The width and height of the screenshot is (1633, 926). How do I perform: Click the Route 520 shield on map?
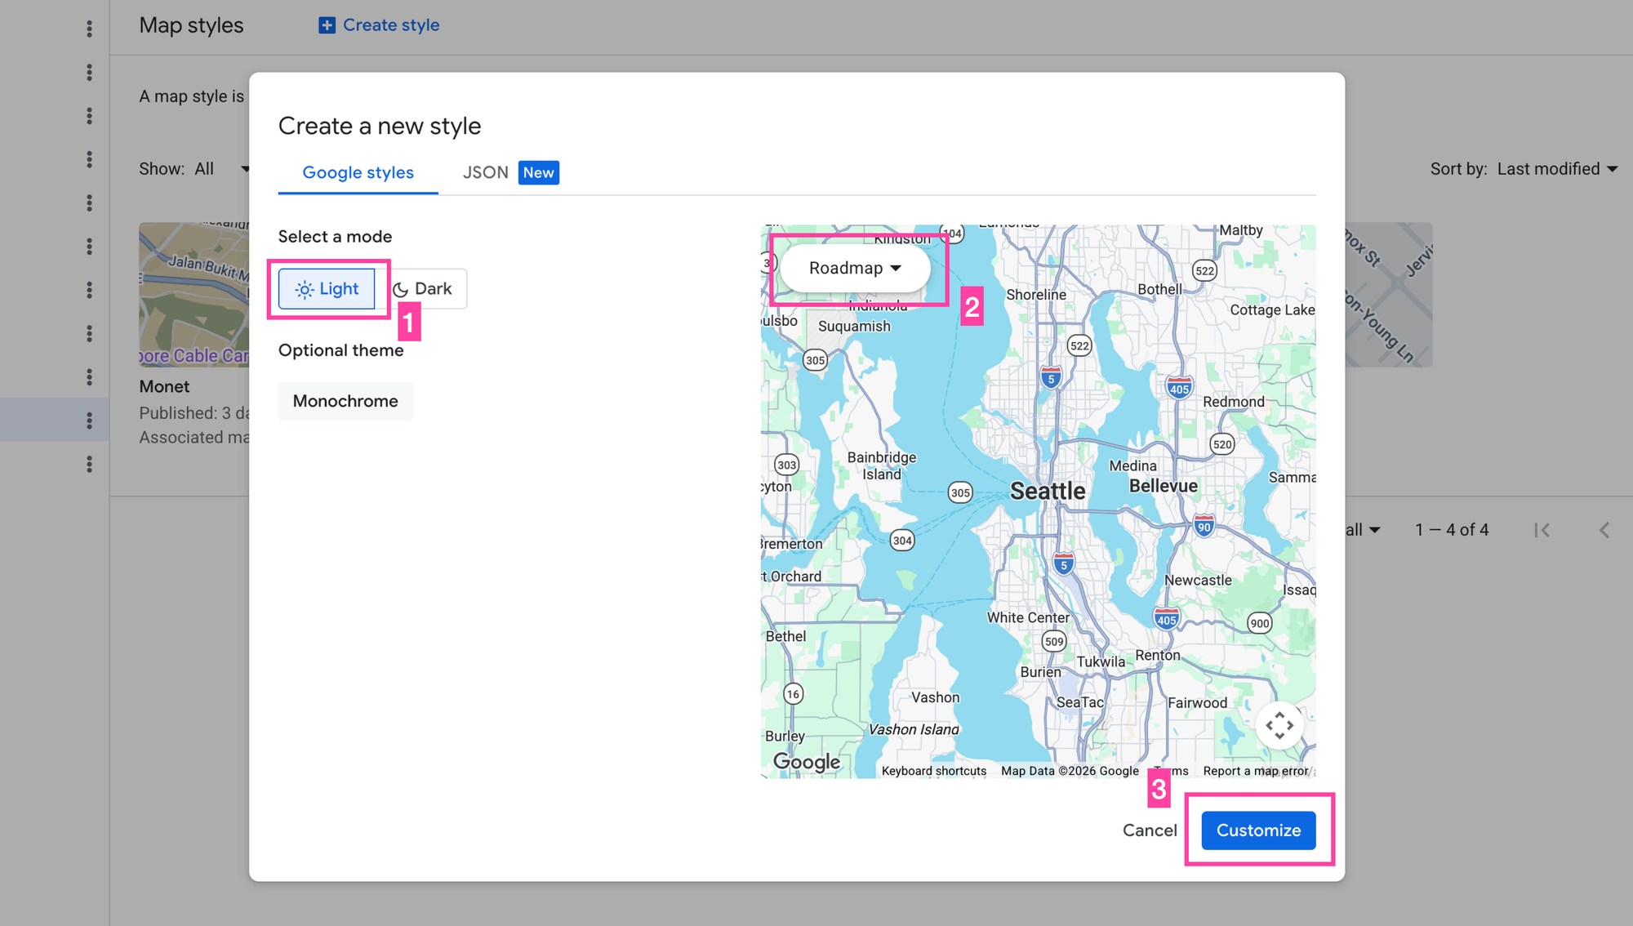(1221, 444)
